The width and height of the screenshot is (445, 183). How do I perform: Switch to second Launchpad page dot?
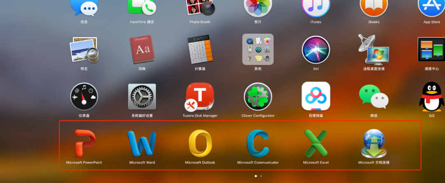point(261,176)
